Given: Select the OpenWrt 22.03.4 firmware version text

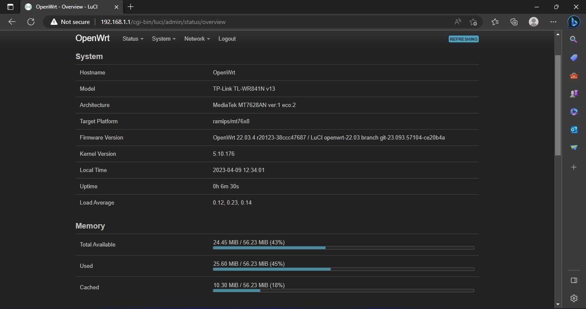Looking at the screenshot, I should click(x=329, y=137).
